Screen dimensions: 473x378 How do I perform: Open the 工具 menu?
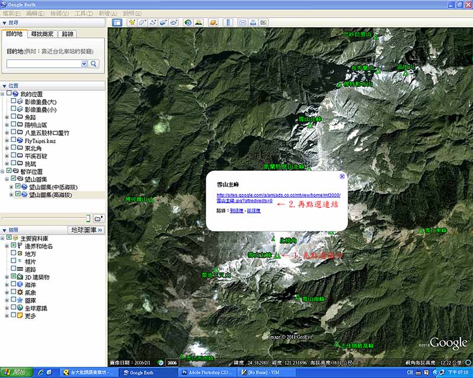[x=83, y=13]
